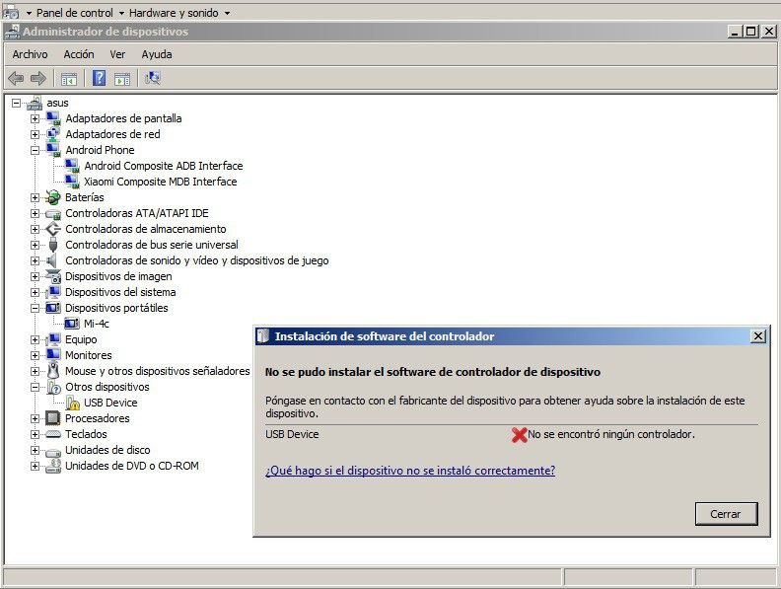Expand the Procesadores tree node
Viewport: 781px width, 589px height.
coord(35,418)
